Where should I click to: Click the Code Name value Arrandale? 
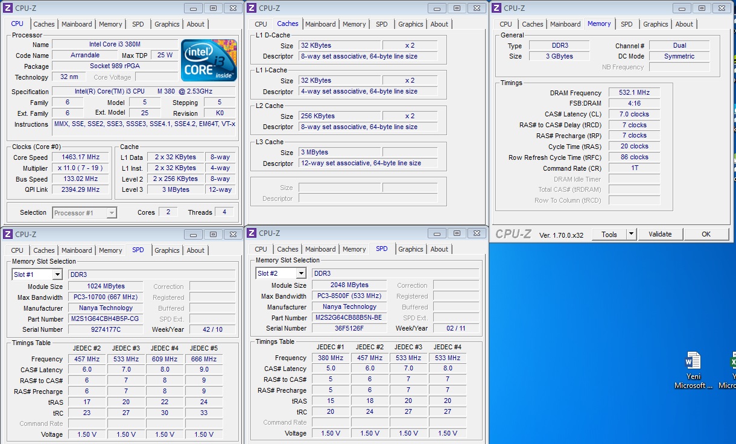(84, 55)
